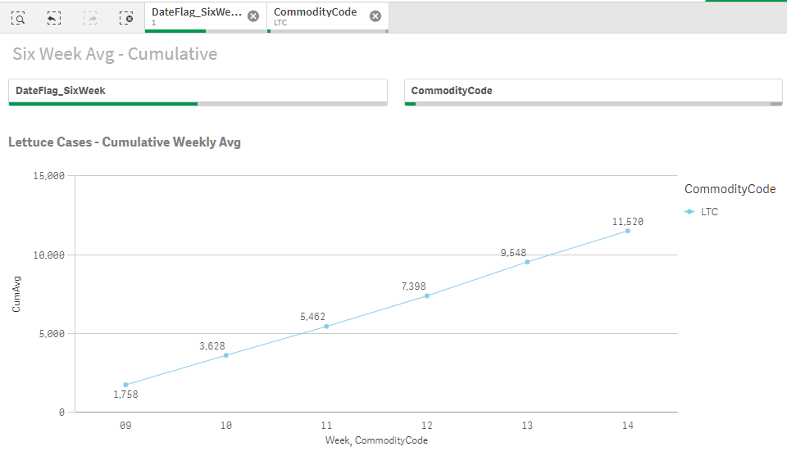Screen dimensions: 787x451
Task: Click the LTC legend item
Action: (x=710, y=212)
